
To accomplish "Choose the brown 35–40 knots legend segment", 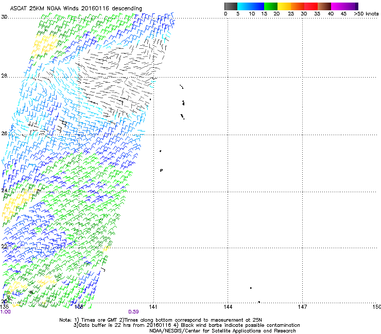I will [x=324, y=6].
